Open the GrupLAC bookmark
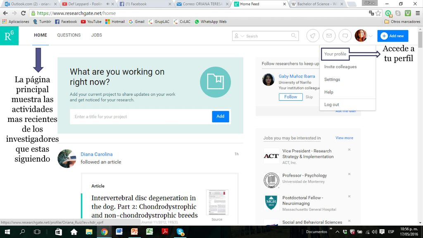This screenshot has width=423, height=238. (x=159, y=21)
